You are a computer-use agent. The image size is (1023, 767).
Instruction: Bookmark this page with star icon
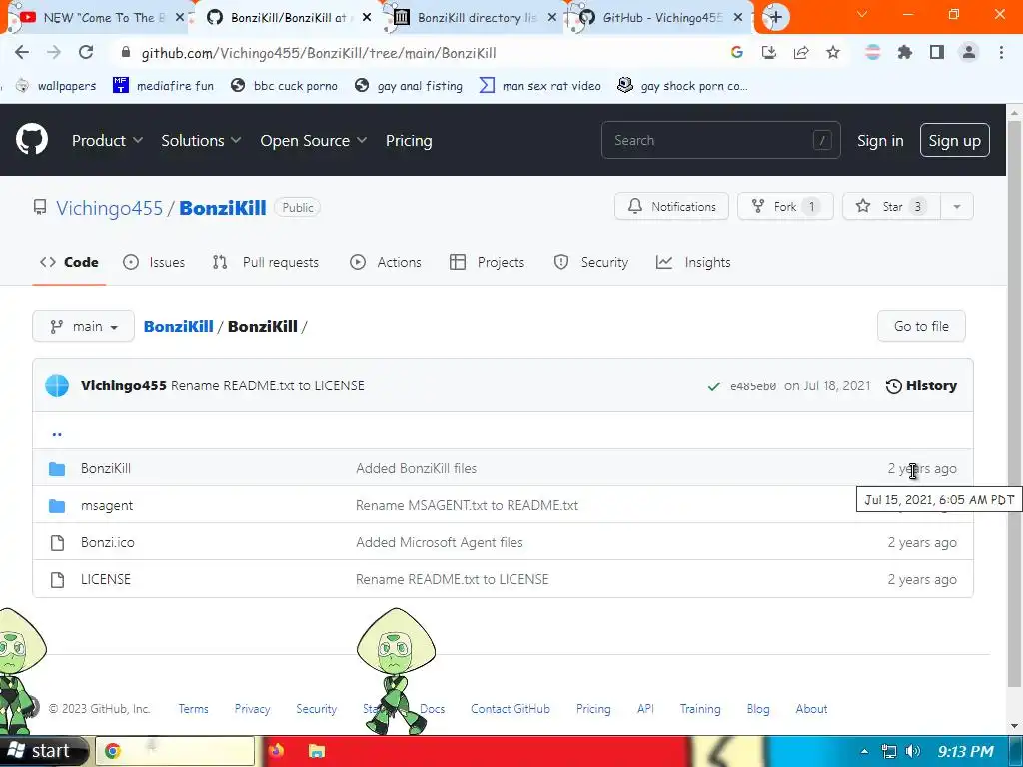point(832,53)
